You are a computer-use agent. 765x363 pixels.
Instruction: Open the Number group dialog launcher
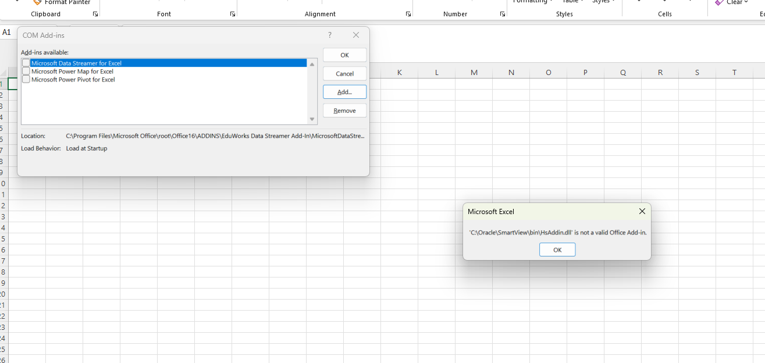coord(503,14)
